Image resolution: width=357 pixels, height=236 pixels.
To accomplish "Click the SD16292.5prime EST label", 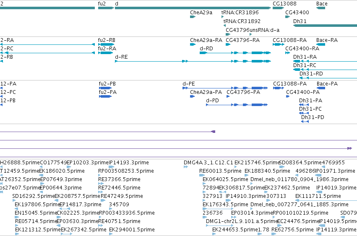I will [x=34, y=196].
